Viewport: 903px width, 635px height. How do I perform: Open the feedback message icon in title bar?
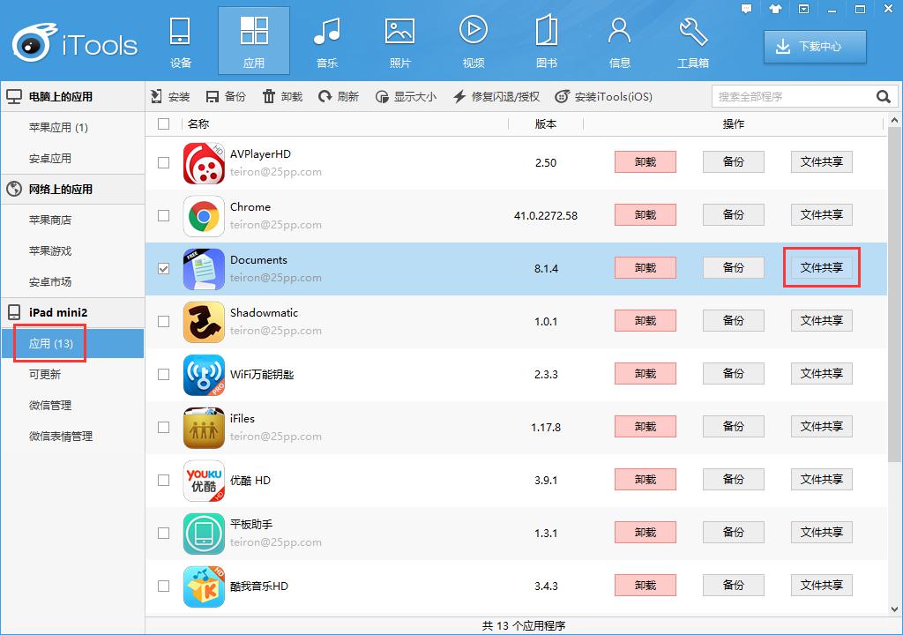[x=747, y=9]
